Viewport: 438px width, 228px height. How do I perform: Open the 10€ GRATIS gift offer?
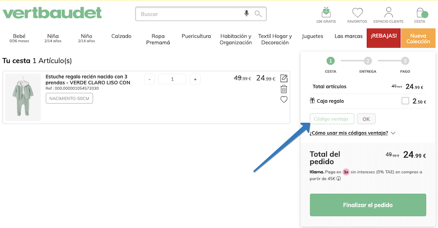tap(326, 15)
